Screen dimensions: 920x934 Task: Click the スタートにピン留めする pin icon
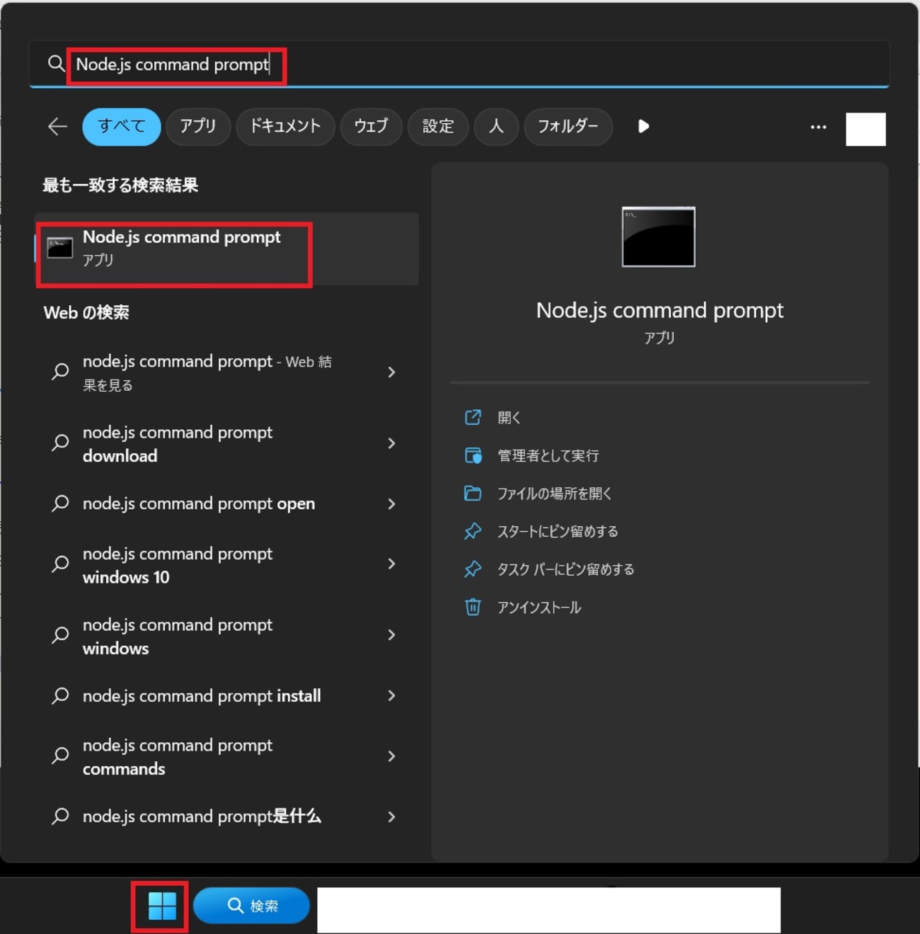click(x=473, y=531)
